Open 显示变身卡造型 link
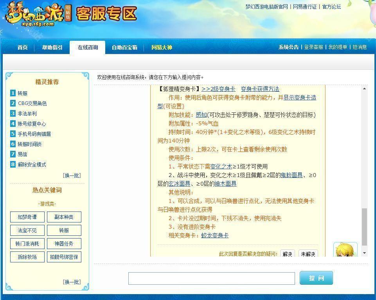Screen dimensions: 376x300 pyautogui.click(x=300, y=98)
